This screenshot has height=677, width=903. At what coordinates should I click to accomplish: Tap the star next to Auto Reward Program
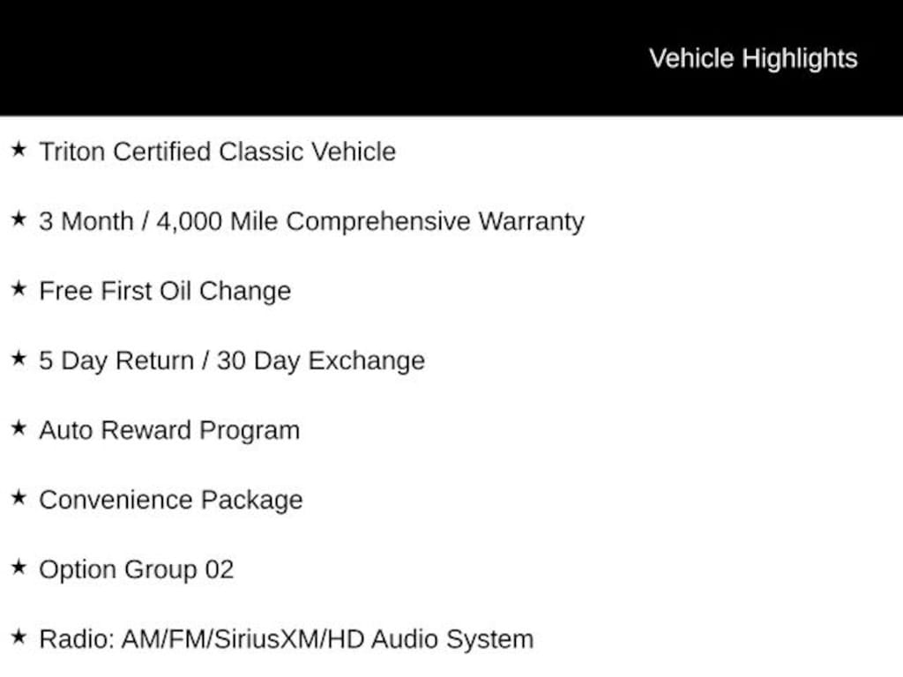[19, 428]
